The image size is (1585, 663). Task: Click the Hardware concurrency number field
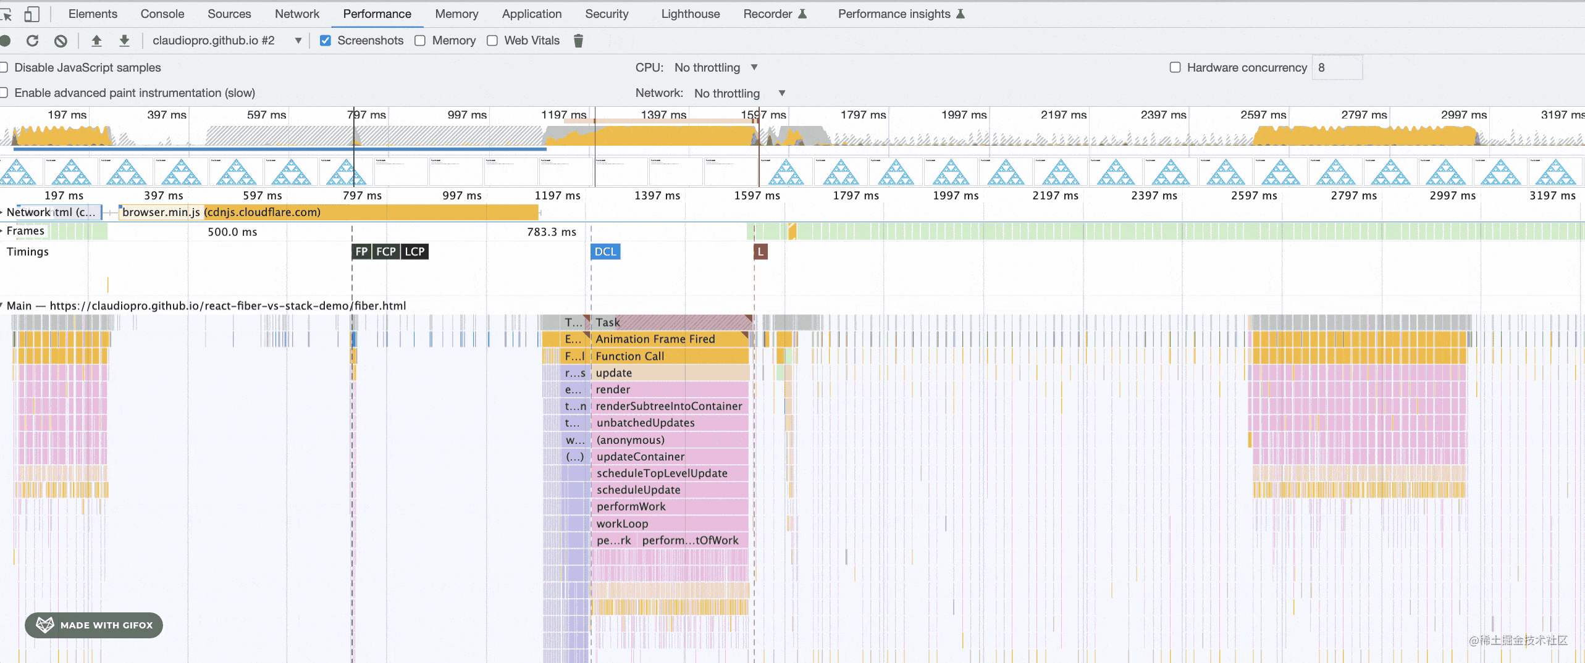tap(1337, 67)
